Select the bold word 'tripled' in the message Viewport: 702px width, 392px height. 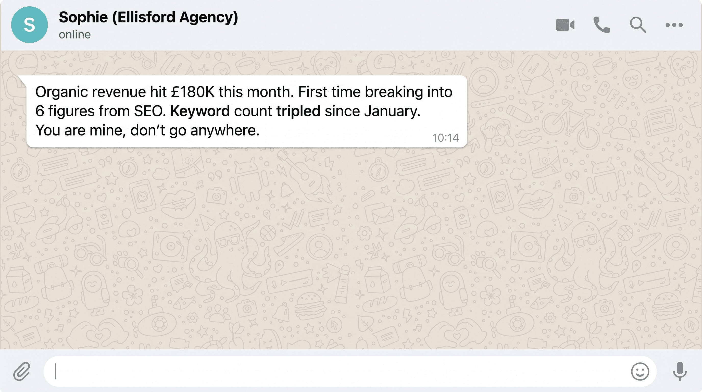pyautogui.click(x=298, y=111)
